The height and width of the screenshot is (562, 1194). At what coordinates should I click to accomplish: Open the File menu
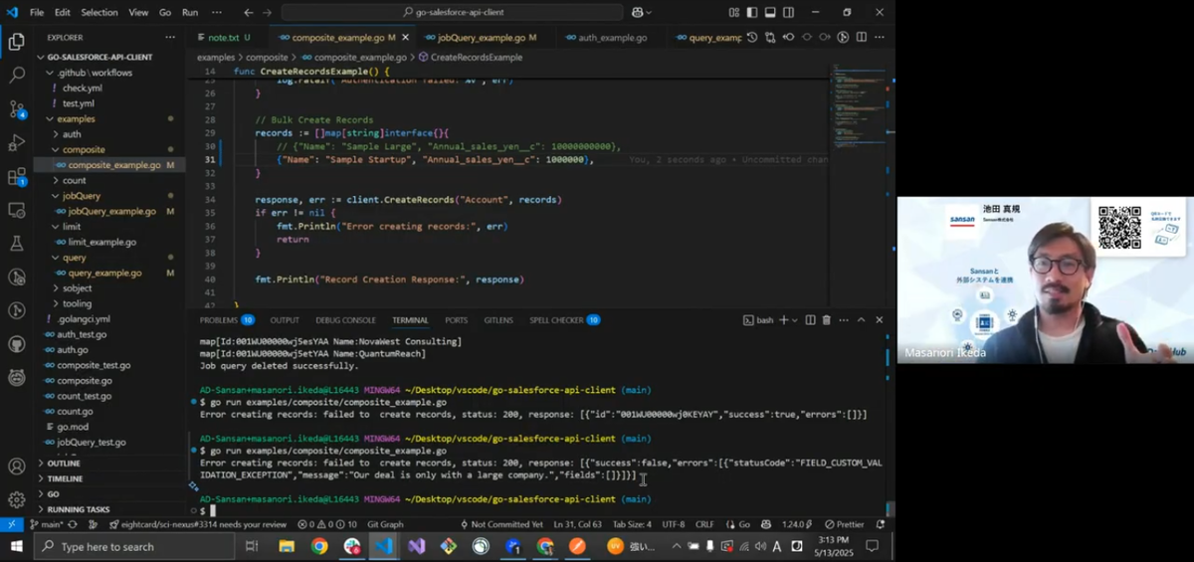[37, 12]
